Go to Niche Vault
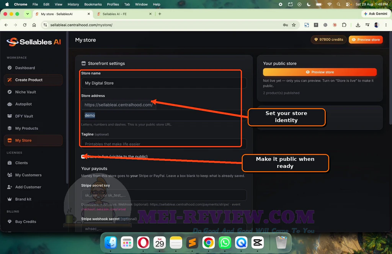The height and width of the screenshot is (254, 392). pyautogui.click(x=33, y=92)
